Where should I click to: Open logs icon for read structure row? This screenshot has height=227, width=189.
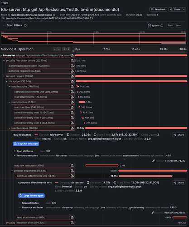click(x=72, y=102)
